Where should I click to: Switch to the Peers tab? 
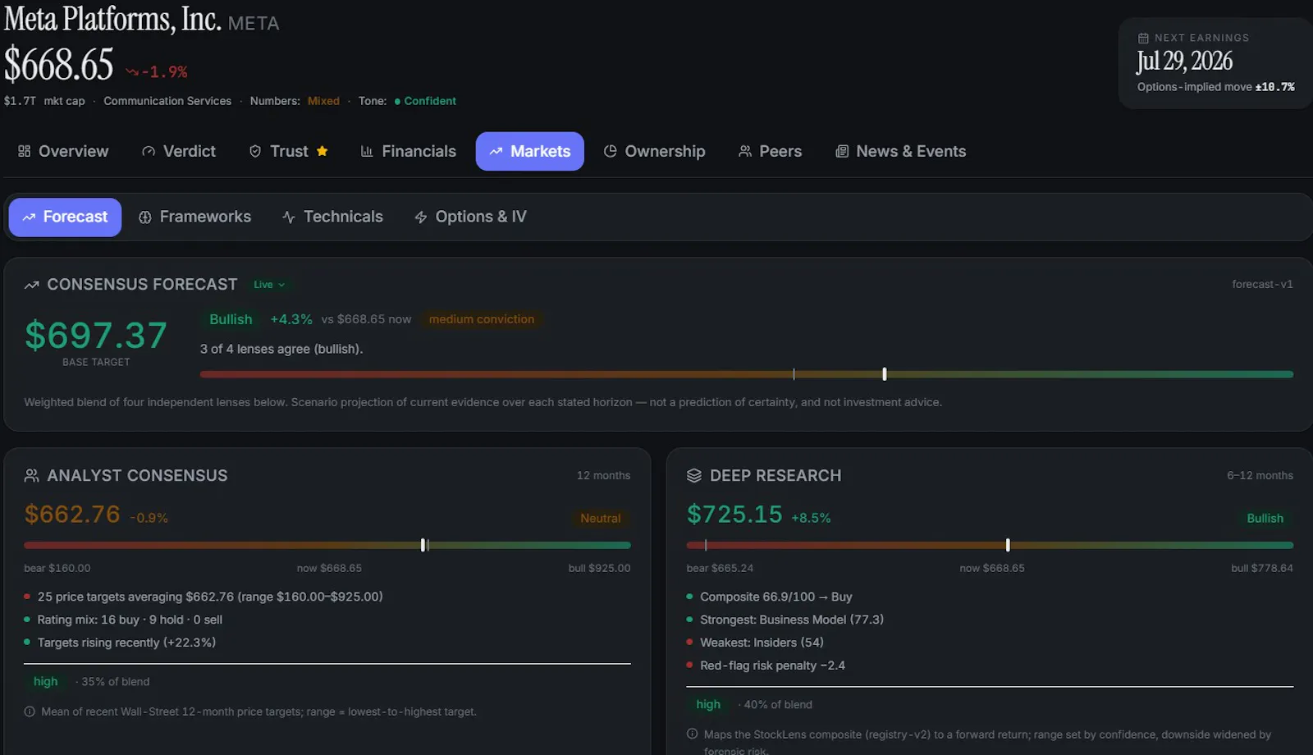click(770, 151)
